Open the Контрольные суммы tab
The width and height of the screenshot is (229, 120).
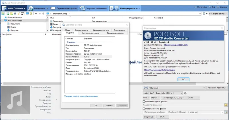pos(90,33)
